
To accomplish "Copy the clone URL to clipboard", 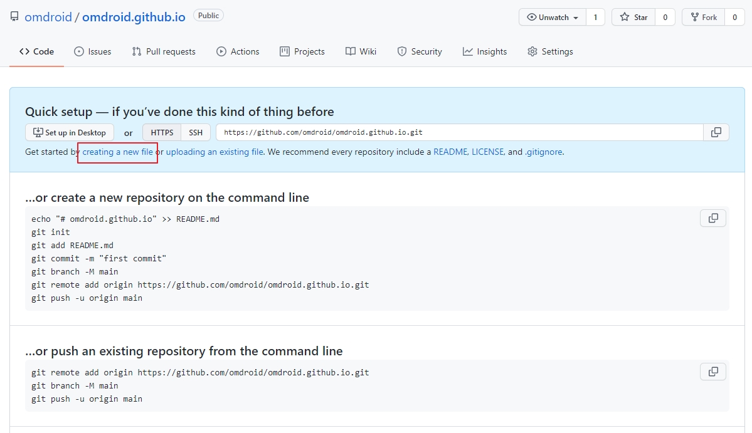I will pyautogui.click(x=716, y=132).
